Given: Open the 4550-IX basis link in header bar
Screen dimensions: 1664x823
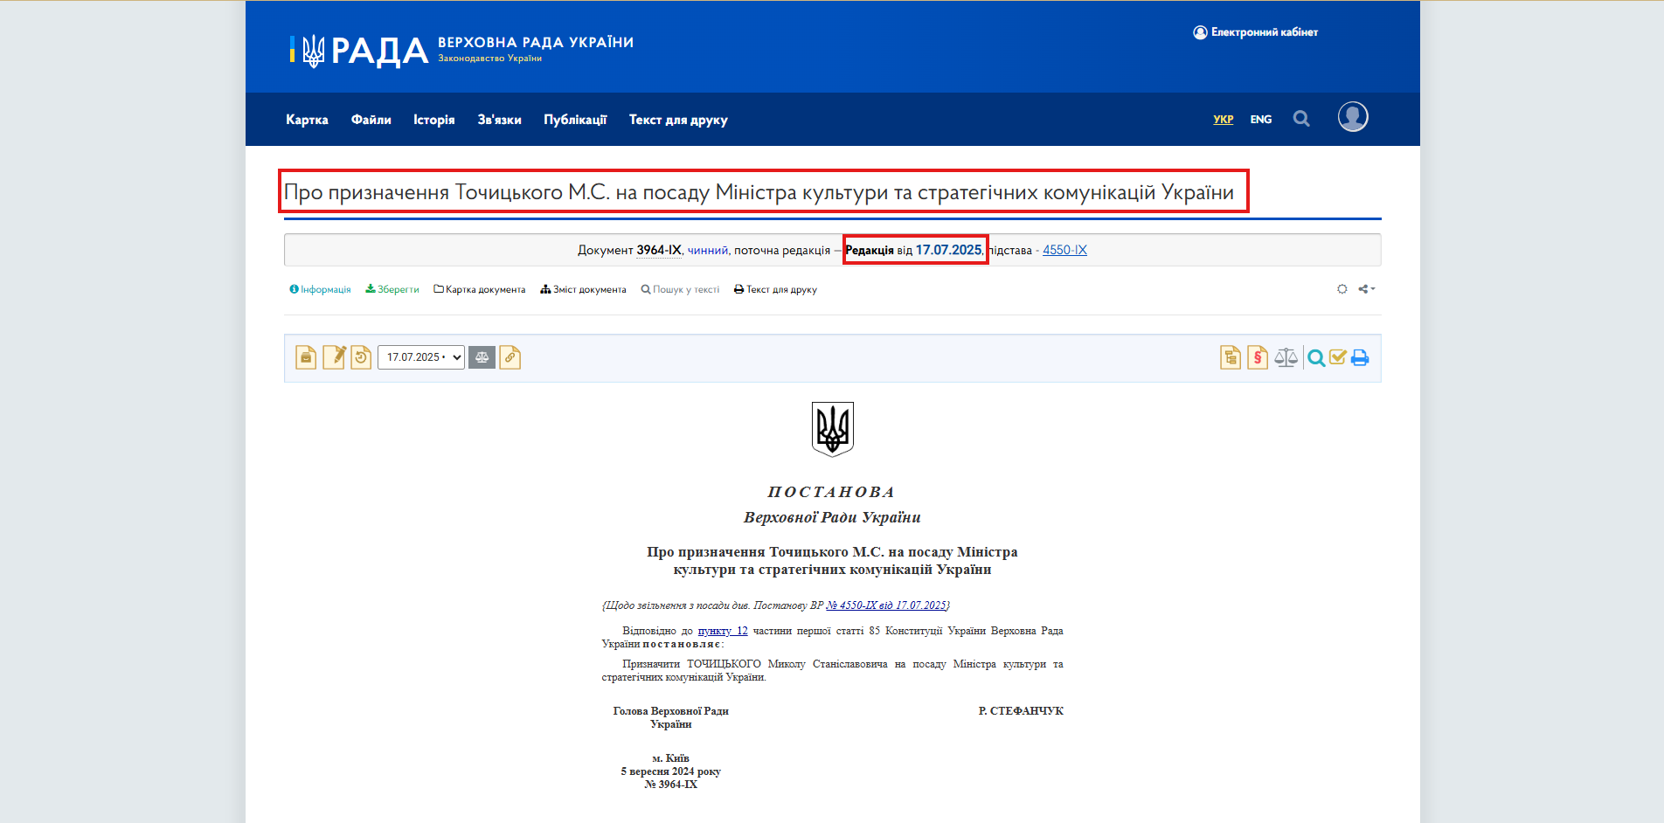Looking at the screenshot, I should pyautogui.click(x=1064, y=250).
